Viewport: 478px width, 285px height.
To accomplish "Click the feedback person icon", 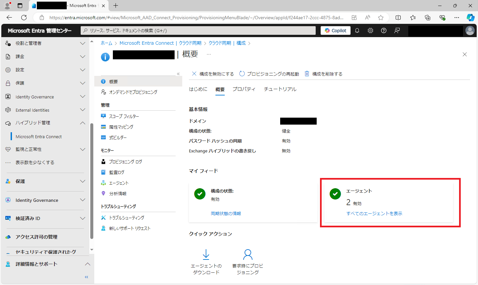I will pyautogui.click(x=397, y=30).
